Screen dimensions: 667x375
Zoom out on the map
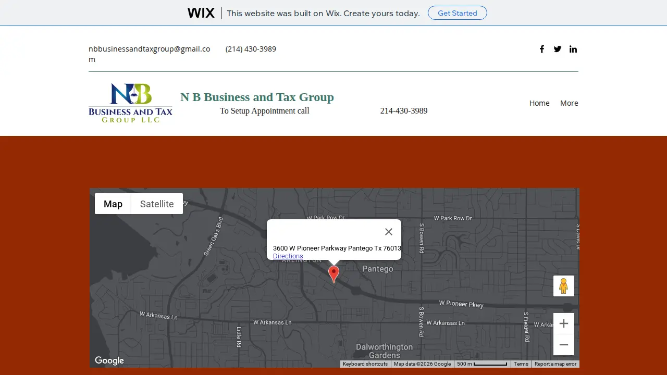click(x=564, y=345)
